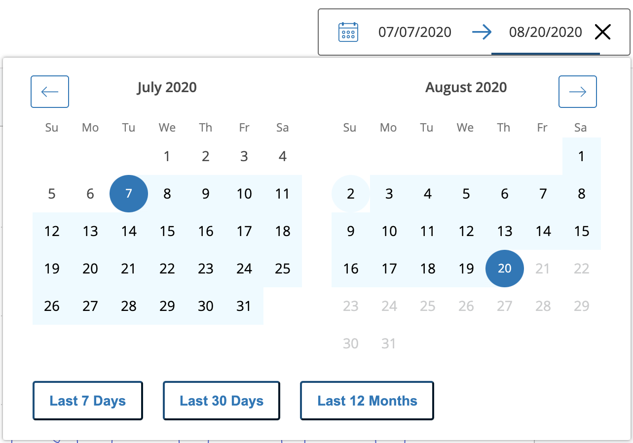Pick August 9 in the calendar

click(x=350, y=231)
